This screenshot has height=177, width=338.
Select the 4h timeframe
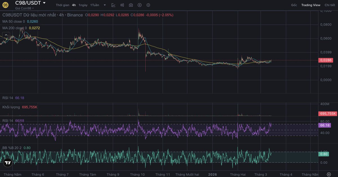[74, 5]
